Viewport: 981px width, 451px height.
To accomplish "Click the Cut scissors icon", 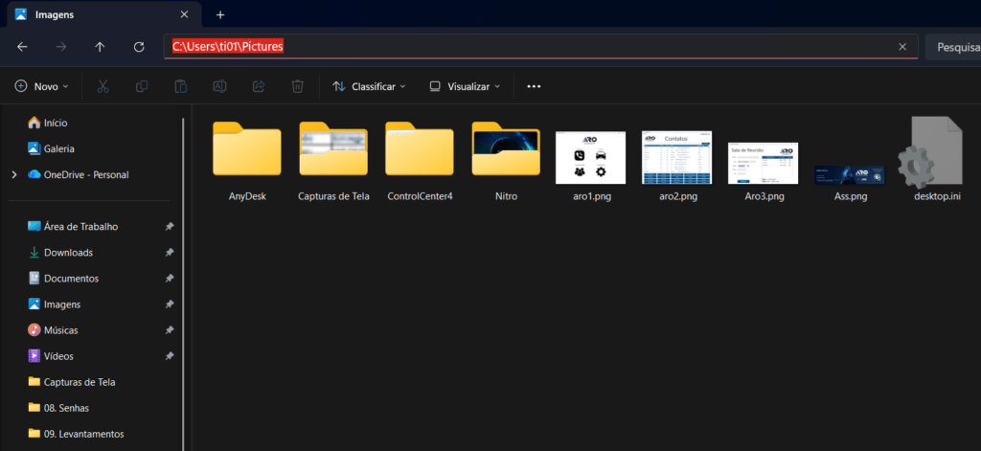I will click(103, 86).
